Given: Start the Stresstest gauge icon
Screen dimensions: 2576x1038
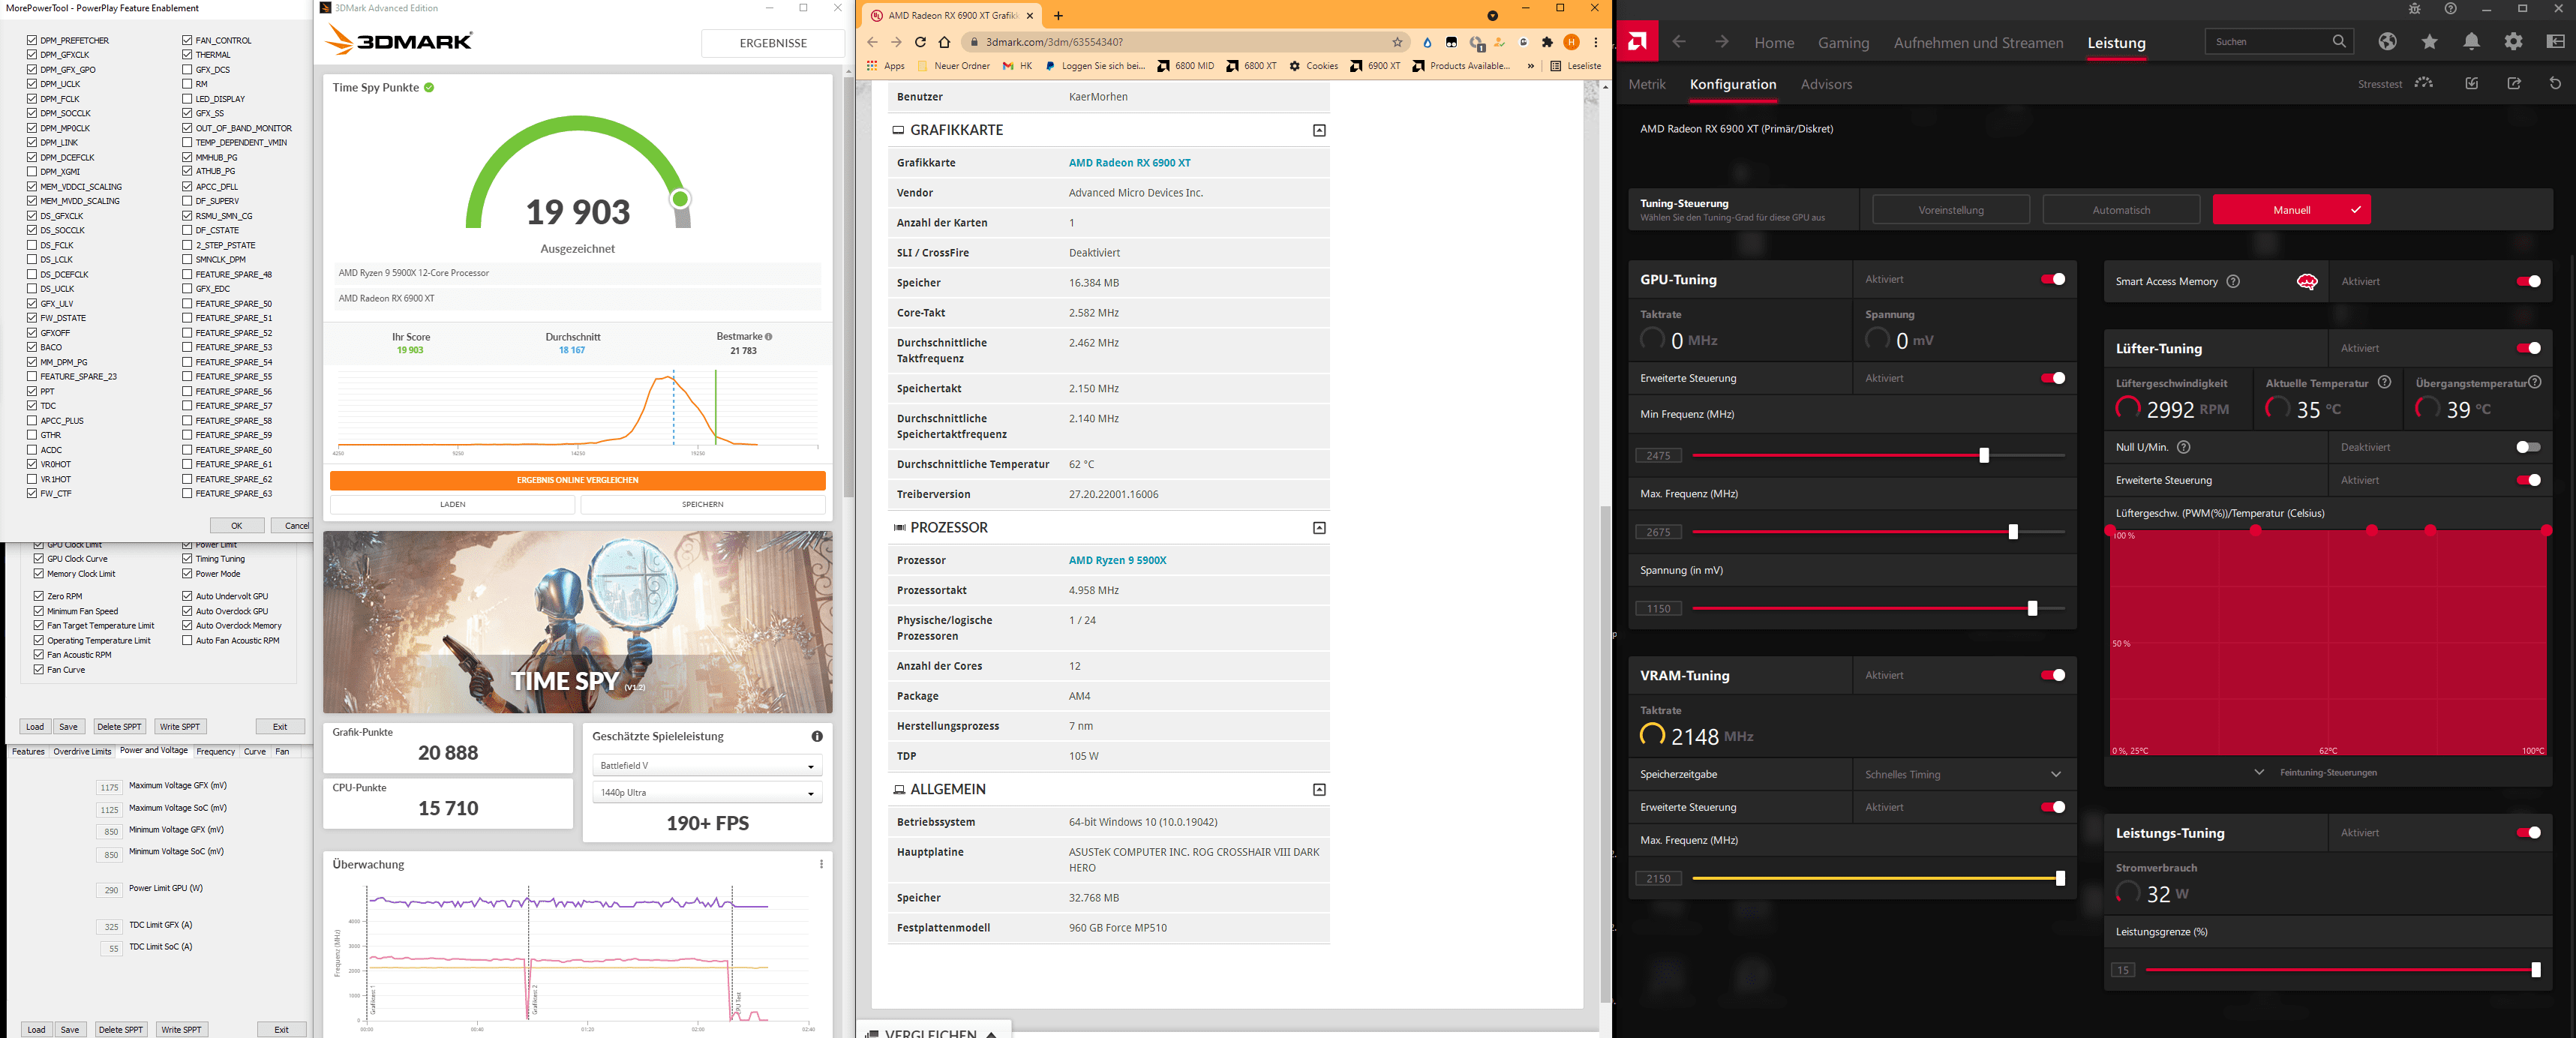Looking at the screenshot, I should click(x=2424, y=83).
